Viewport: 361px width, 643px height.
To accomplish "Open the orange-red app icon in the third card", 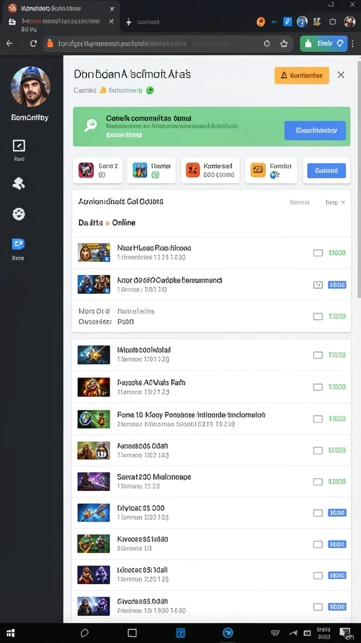I will (x=193, y=170).
